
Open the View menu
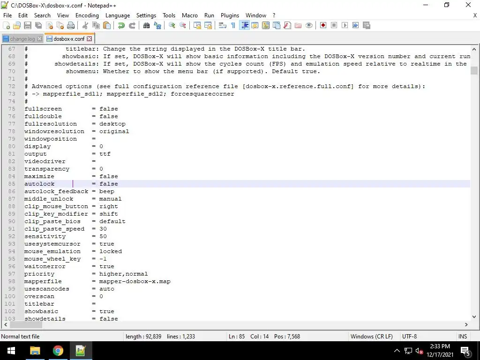[63, 15]
